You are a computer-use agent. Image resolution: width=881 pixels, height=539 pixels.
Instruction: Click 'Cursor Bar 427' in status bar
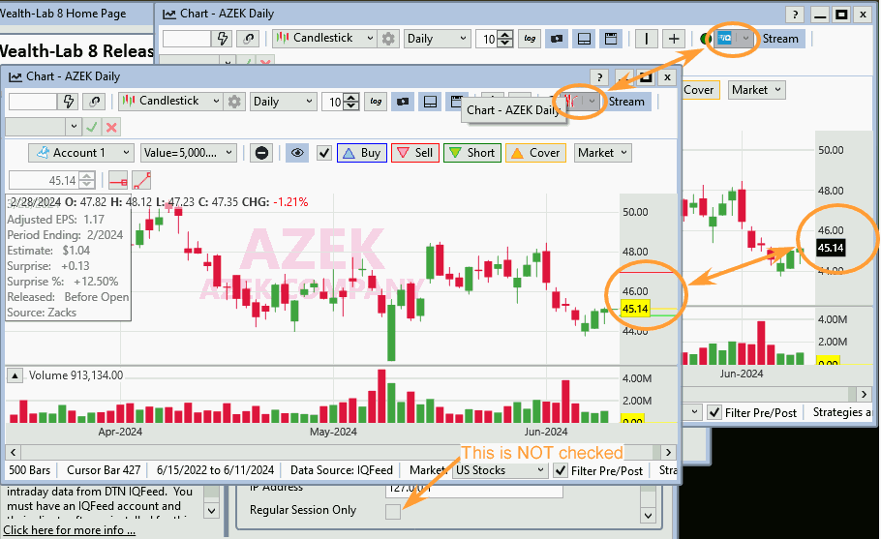104,470
